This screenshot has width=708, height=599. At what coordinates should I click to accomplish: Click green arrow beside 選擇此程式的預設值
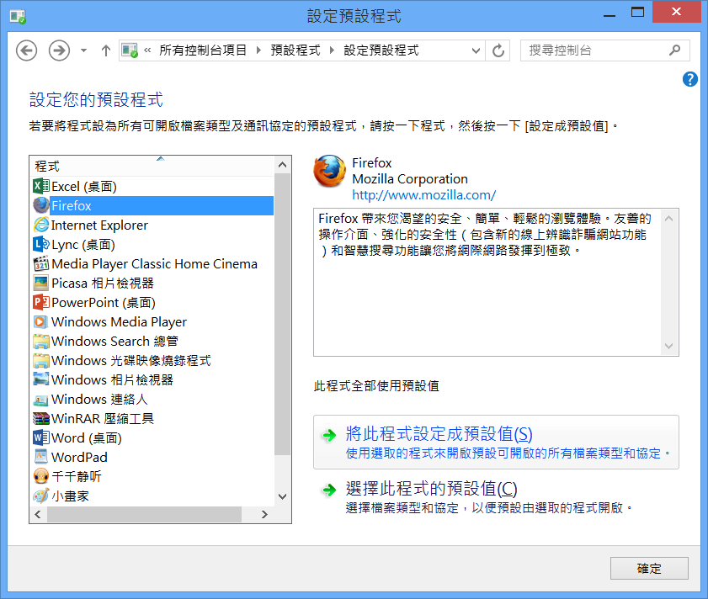click(329, 490)
